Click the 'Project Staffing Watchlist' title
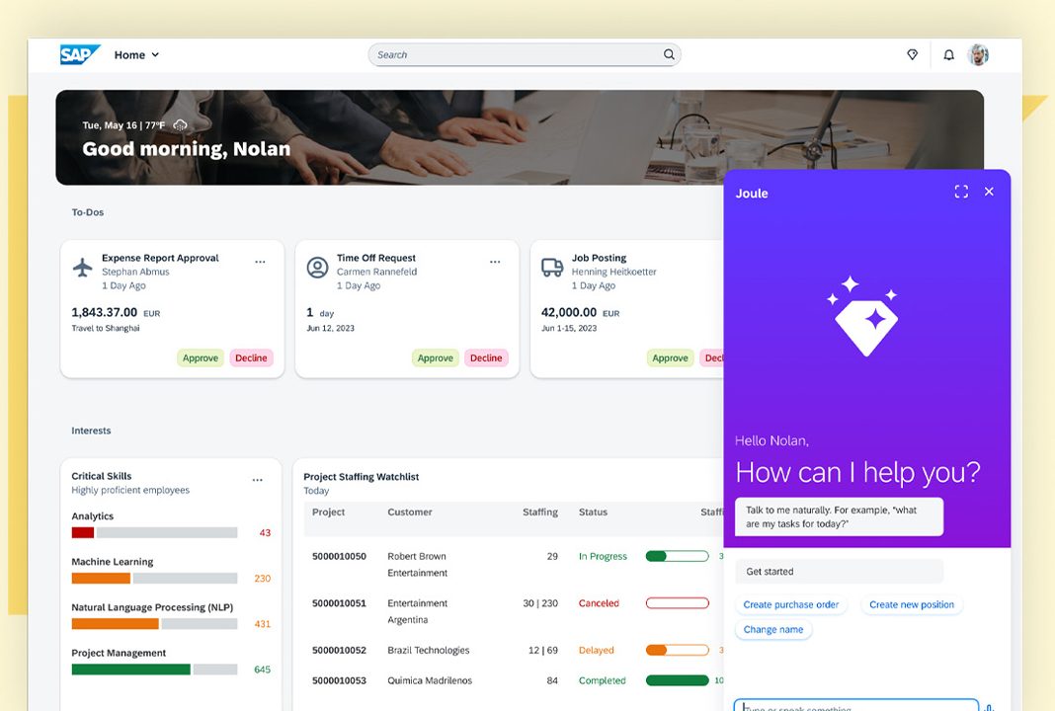Viewport: 1055px width, 711px height. tap(362, 477)
